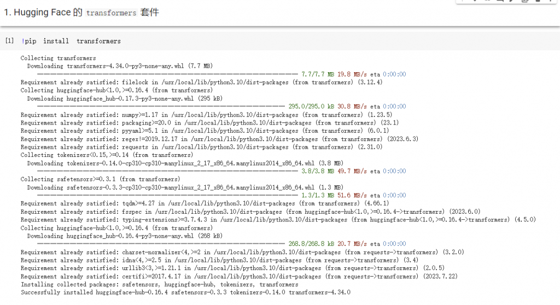Click the '3.8/3.8 MB' progress text
560x305 pixels.
(318, 171)
